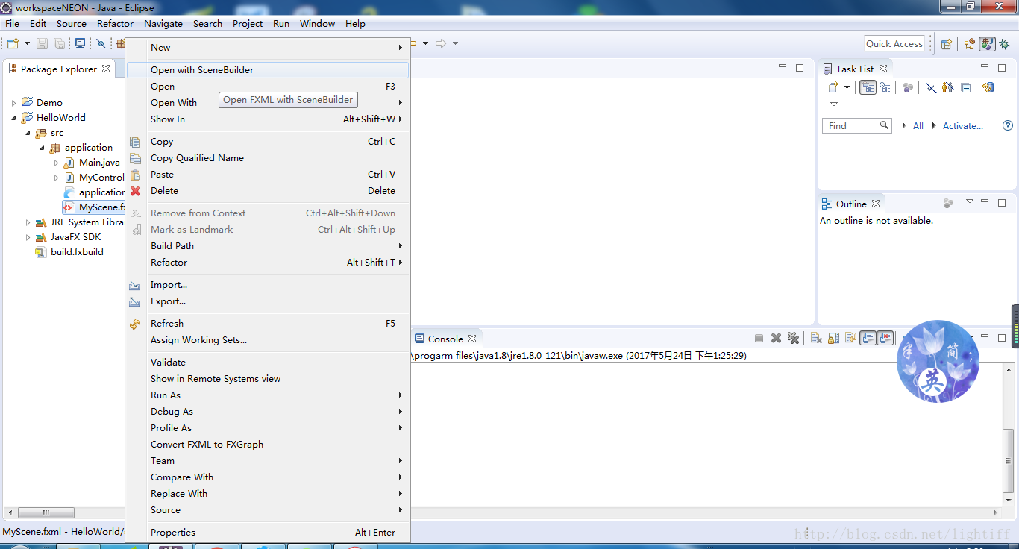Viewport: 1019px width, 549px height.
Task: Collapse the application package node
Action: [x=43, y=148]
